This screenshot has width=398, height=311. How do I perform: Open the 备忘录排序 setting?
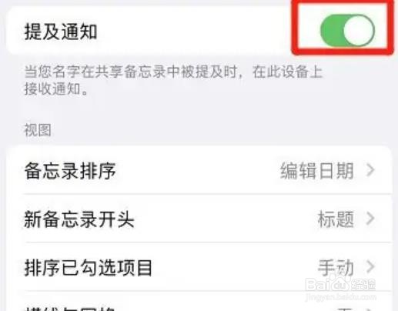tap(199, 171)
